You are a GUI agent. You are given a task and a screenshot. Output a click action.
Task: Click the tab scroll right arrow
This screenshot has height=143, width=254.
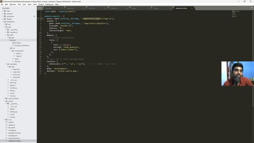pyautogui.click(x=40, y=8)
